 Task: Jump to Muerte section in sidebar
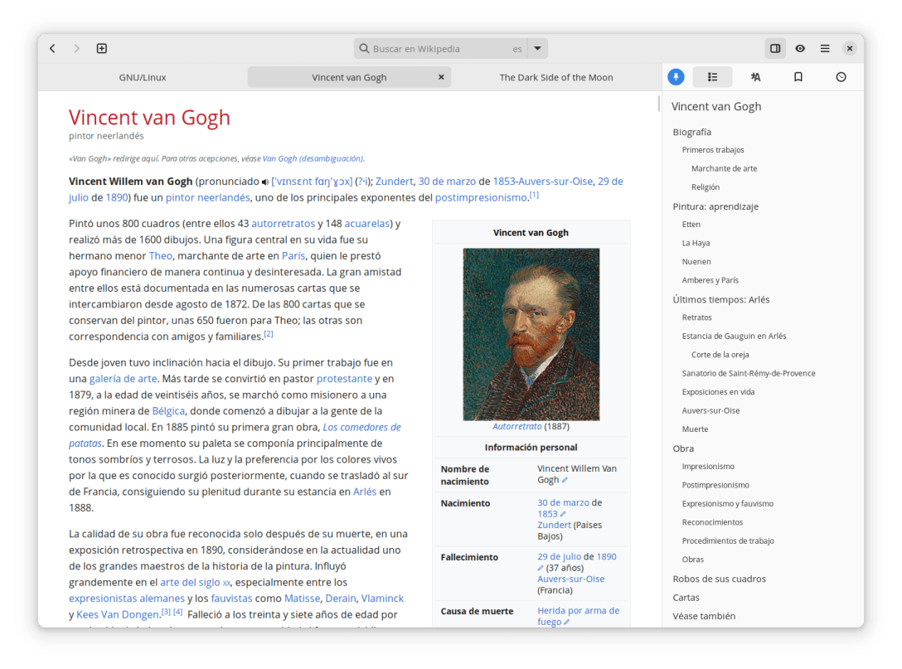[x=695, y=429]
